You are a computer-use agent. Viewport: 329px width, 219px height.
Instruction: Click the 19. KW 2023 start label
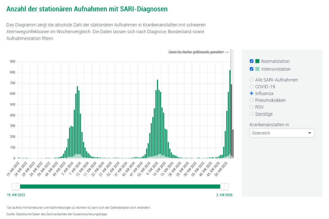(16, 195)
